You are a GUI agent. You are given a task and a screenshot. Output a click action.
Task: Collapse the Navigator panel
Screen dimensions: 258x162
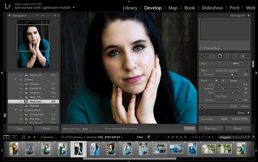(10, 15)
